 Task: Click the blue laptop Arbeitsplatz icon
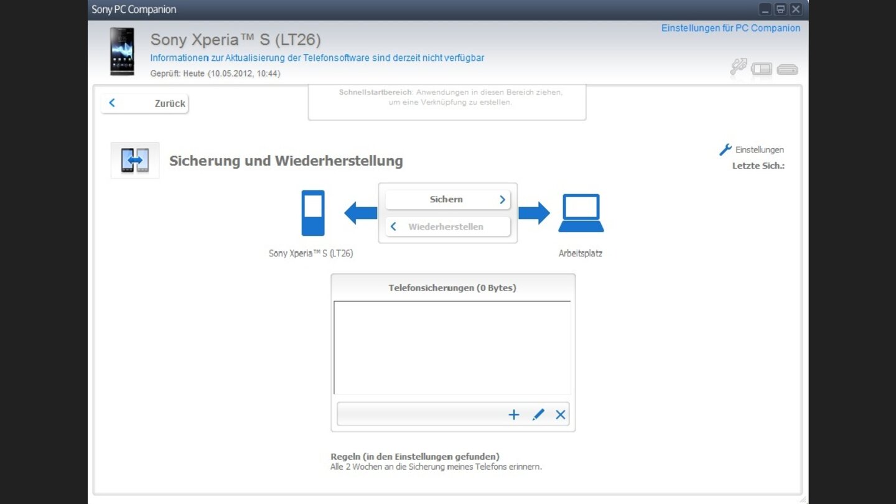(x=581, y=213)
